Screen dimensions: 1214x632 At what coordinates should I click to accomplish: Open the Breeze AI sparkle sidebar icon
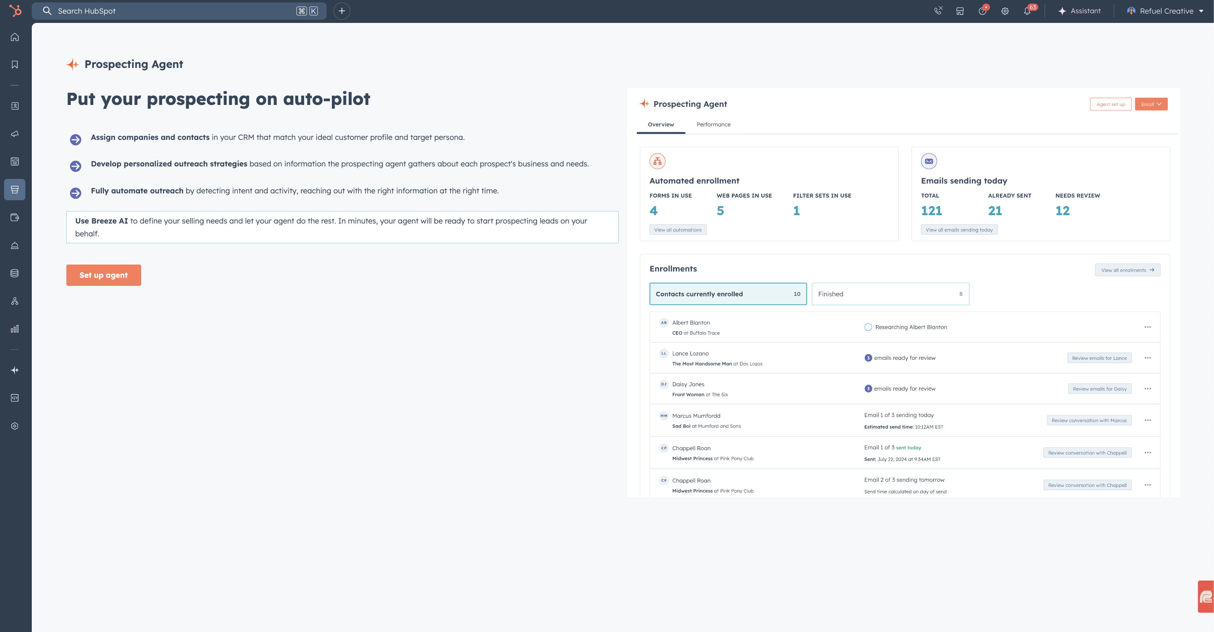(x=14, y=370)
